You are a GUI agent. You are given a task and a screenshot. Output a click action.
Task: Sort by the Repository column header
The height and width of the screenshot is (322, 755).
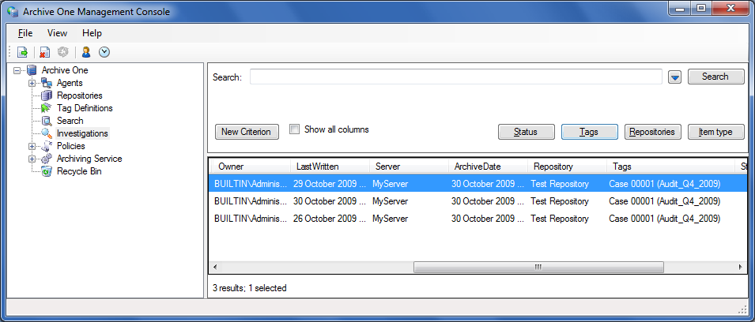pos(567,167)
